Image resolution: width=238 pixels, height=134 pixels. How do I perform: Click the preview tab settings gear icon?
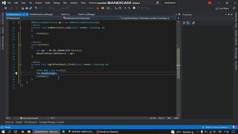(179, 14)
